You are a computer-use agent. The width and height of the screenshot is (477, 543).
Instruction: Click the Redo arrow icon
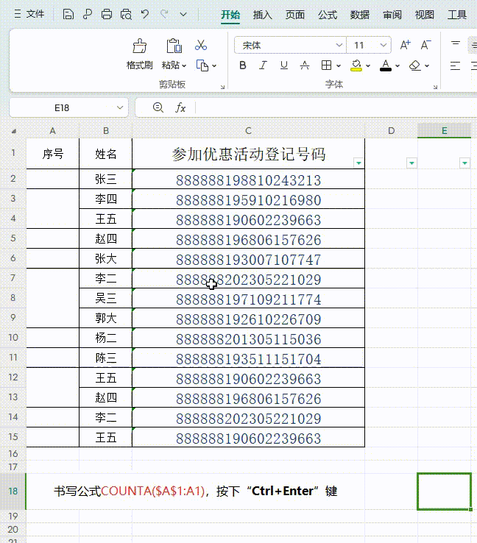coord(164,14)
